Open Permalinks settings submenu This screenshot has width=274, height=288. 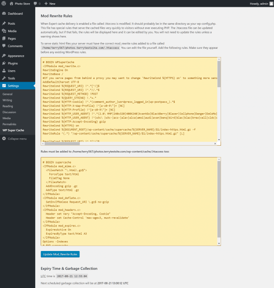(10, 124)
